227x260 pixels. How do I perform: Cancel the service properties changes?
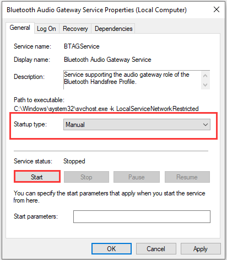coord(156,249)
